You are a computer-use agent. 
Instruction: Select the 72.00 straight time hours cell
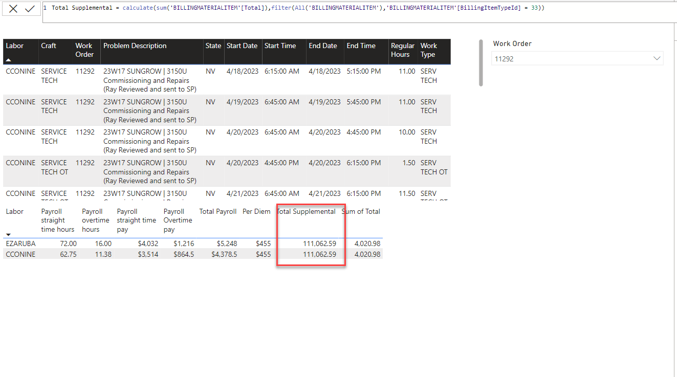point(68,244)
